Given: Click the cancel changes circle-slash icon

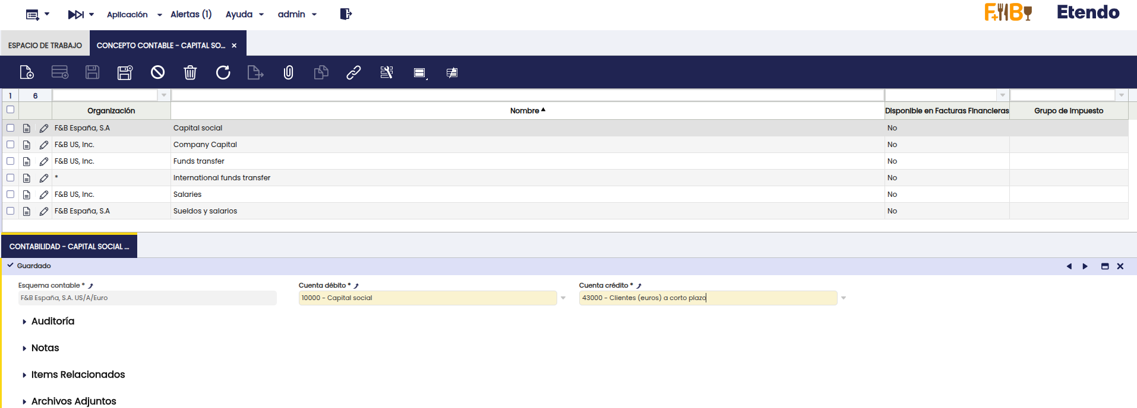Looking at the screenshot, I should tap(157, 72).
